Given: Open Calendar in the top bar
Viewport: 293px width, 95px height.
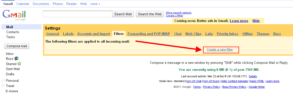Looking at the screenshot, I should [x=23, y=4].
